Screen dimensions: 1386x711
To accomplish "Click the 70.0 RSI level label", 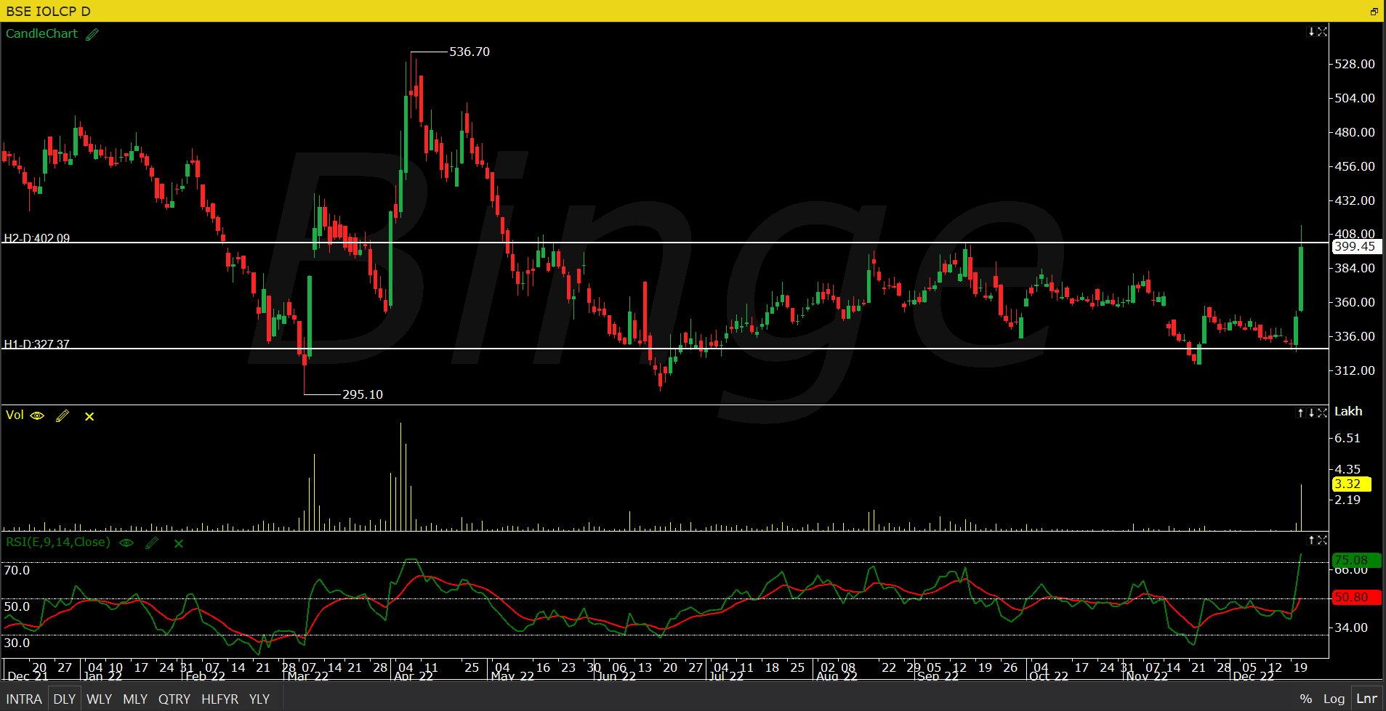I will click(17, 570).
